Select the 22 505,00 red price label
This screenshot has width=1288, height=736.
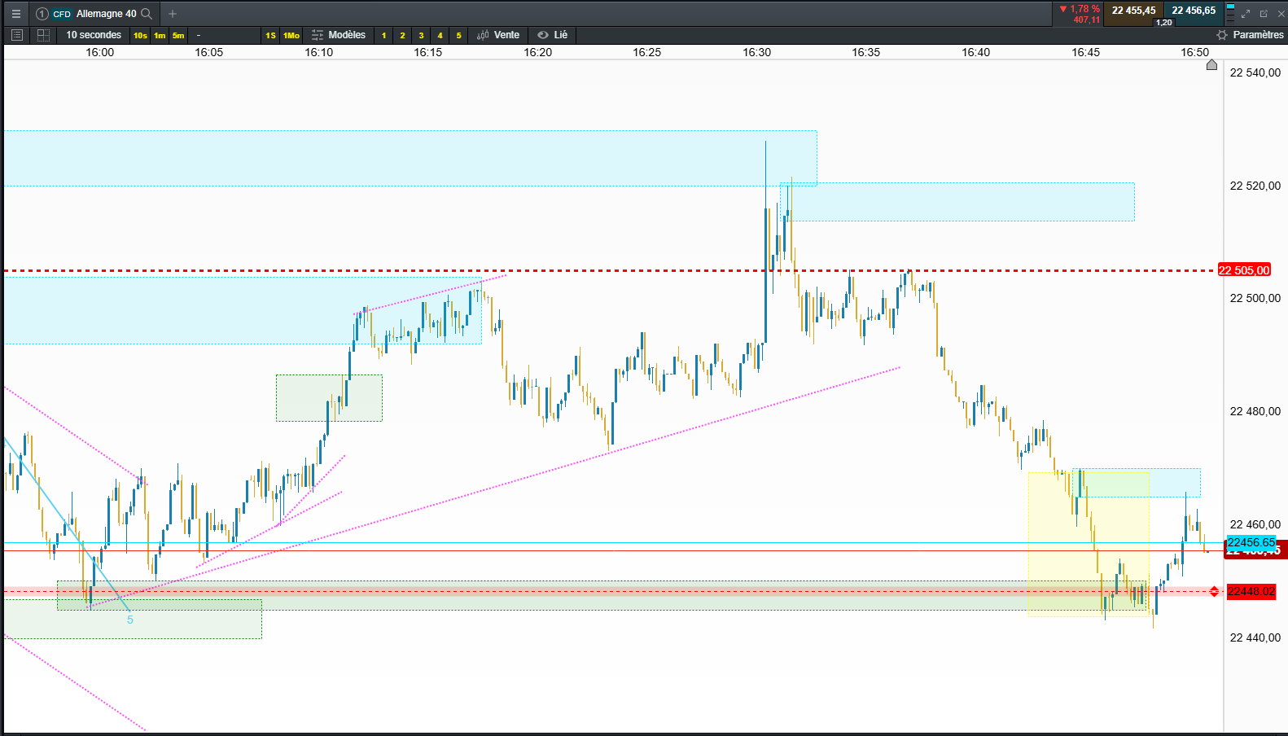click(1244, 270)
